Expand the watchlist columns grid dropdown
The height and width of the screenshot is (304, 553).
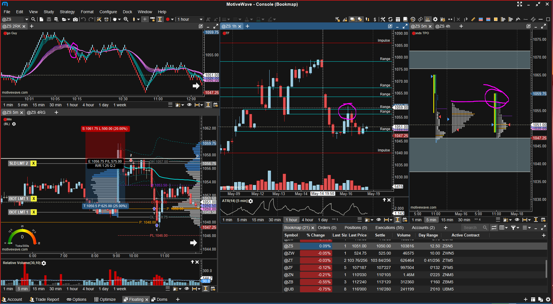coord(506,228)
